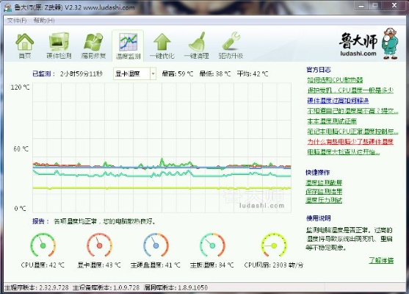Open link 本本温度测试汇集
This screenshot has height=294, width=409.
[x=332, y=121]
